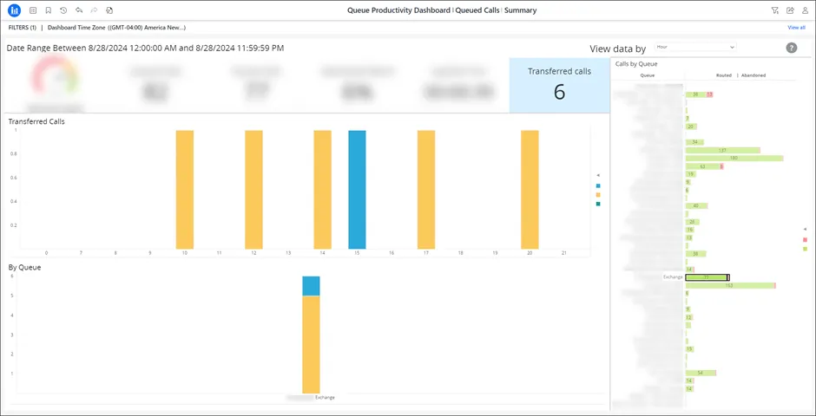Viewport: 816px width, 416px height.
Task: Select the routed bar labeled 63
Action: pos(703,166)
